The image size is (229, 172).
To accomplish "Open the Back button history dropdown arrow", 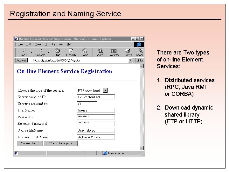I will pyautogui.click(x=31, y=52).
